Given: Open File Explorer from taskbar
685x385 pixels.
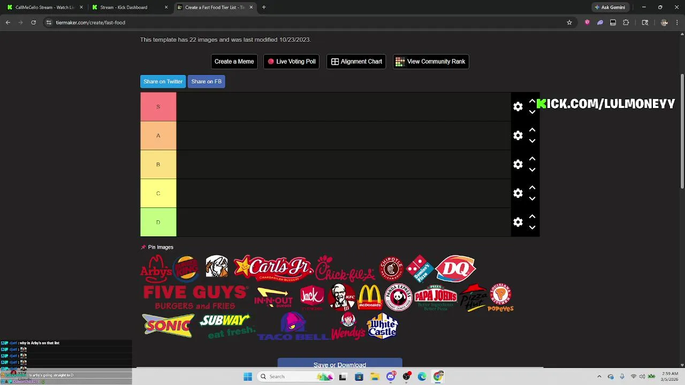Looking at the screenshot, I should coord(375,376).
